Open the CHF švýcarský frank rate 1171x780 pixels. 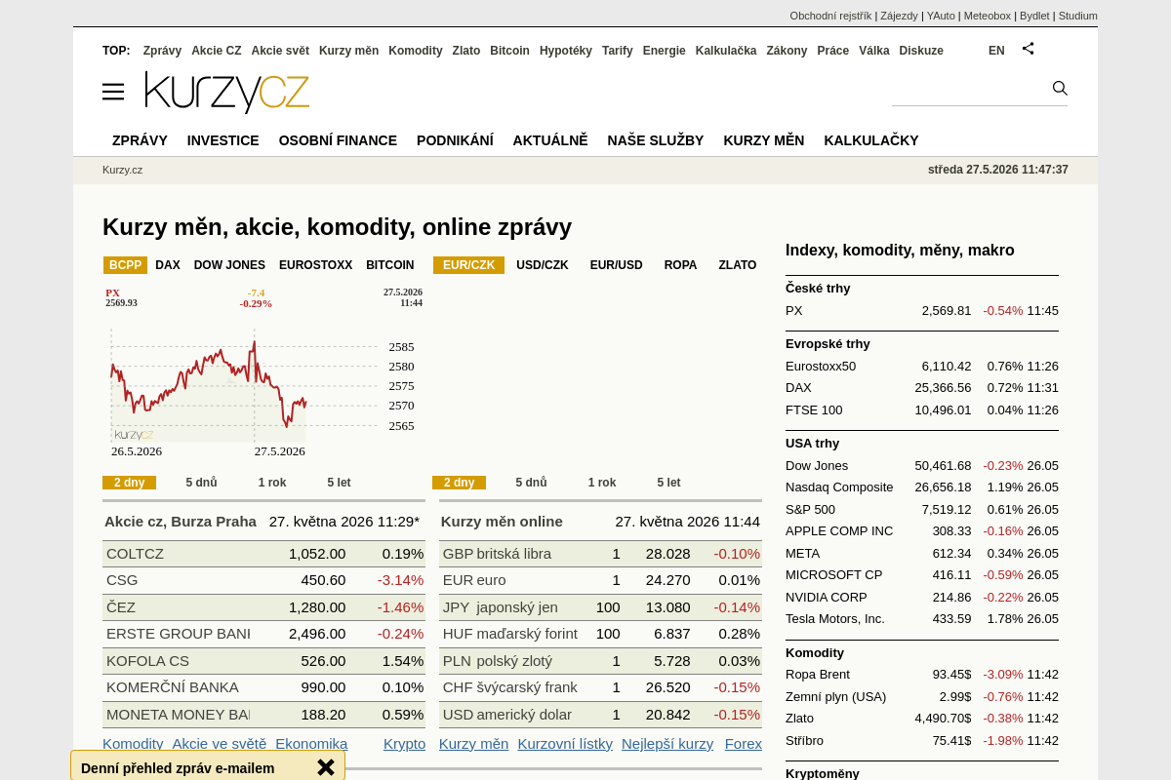[600, 687]
